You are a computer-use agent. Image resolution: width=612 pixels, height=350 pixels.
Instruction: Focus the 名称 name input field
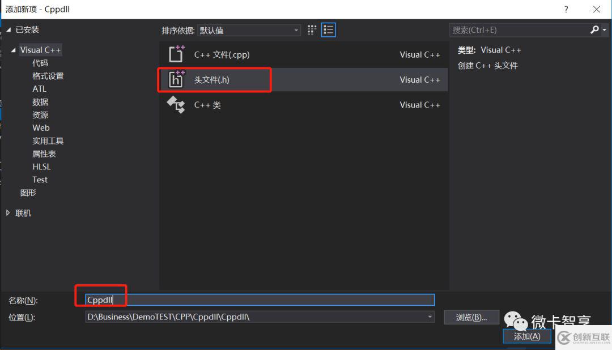[x=260, y=300]
